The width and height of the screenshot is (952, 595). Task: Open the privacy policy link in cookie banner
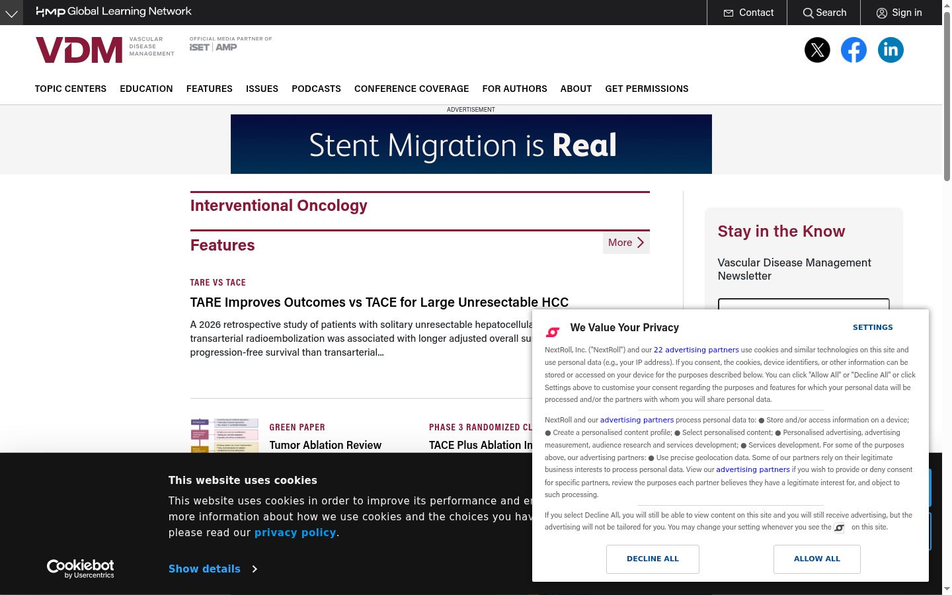tap(296, 533)
